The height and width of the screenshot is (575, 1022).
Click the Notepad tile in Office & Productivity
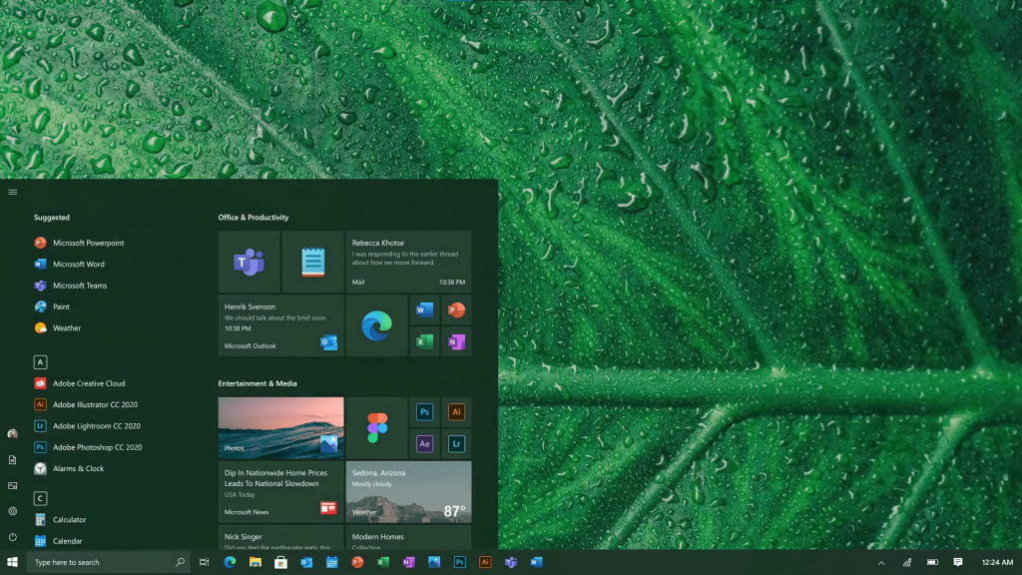click(x=312, y=263)
